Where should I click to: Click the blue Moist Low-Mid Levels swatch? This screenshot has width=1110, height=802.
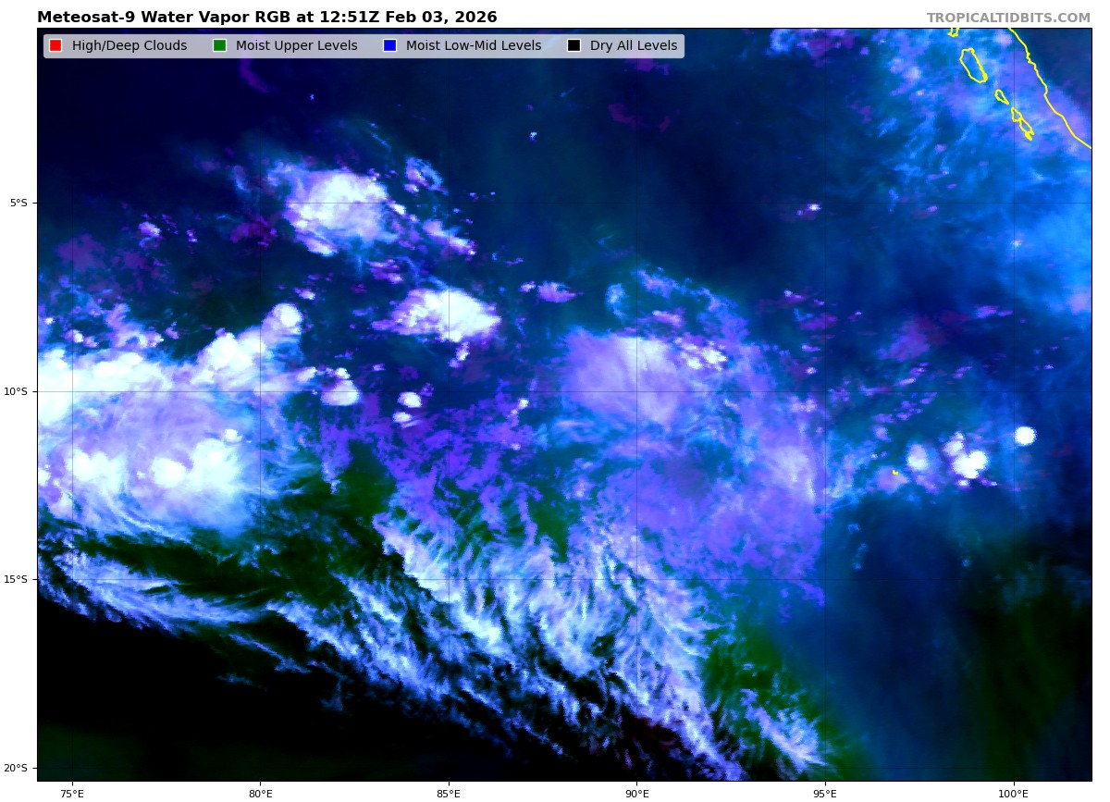(x=389, y=45)
